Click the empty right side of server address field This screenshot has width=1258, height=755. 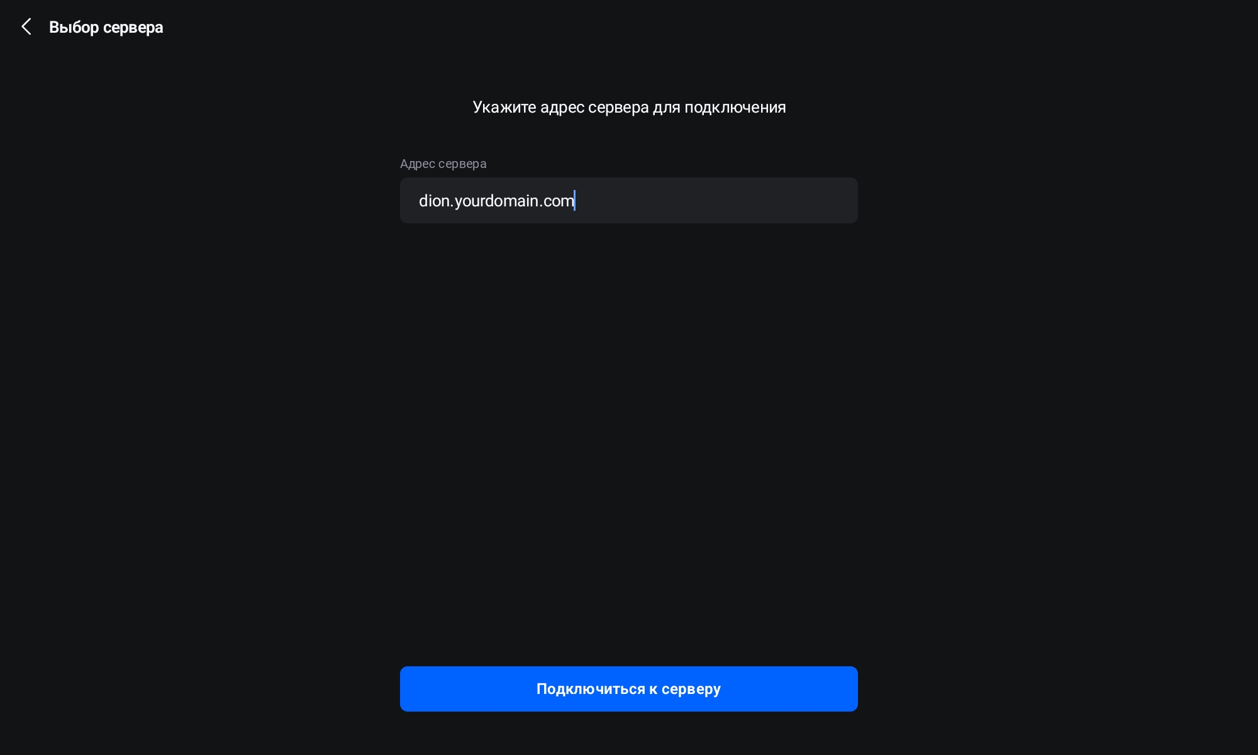[717, 200]
